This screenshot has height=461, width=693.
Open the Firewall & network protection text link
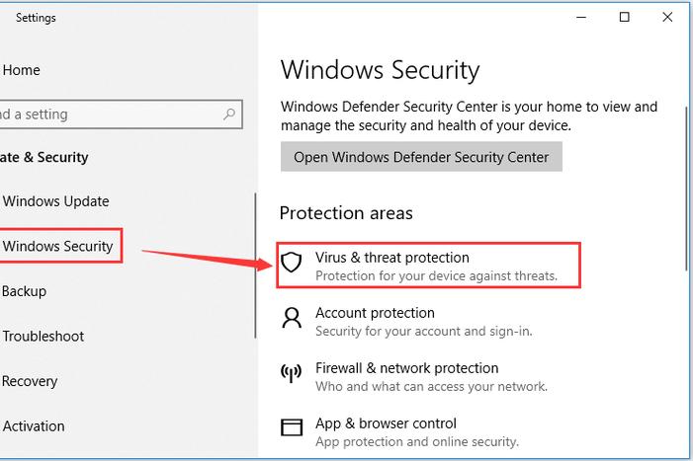pos(406,368)
